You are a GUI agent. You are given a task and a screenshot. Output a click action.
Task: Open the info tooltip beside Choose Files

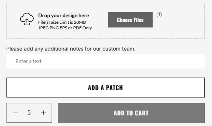tap(159, 15)
